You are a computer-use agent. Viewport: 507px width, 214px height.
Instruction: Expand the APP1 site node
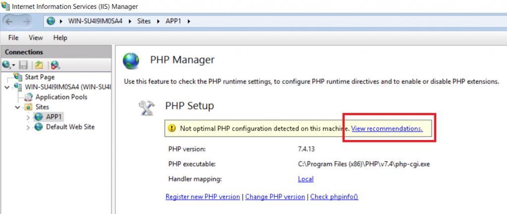[28, 117]
